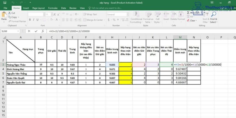Viewport: 236px width, 118px height.
Task: Click the Fill button in Editing group
Action: (x=190, y=17)
